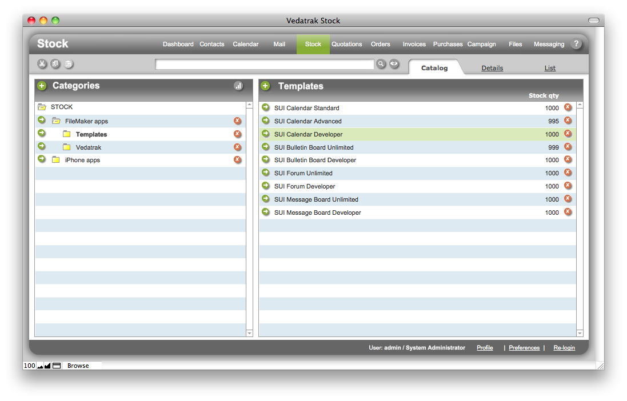Click the Re-login link
Viewport: 627px width, 401px height.
564,347
